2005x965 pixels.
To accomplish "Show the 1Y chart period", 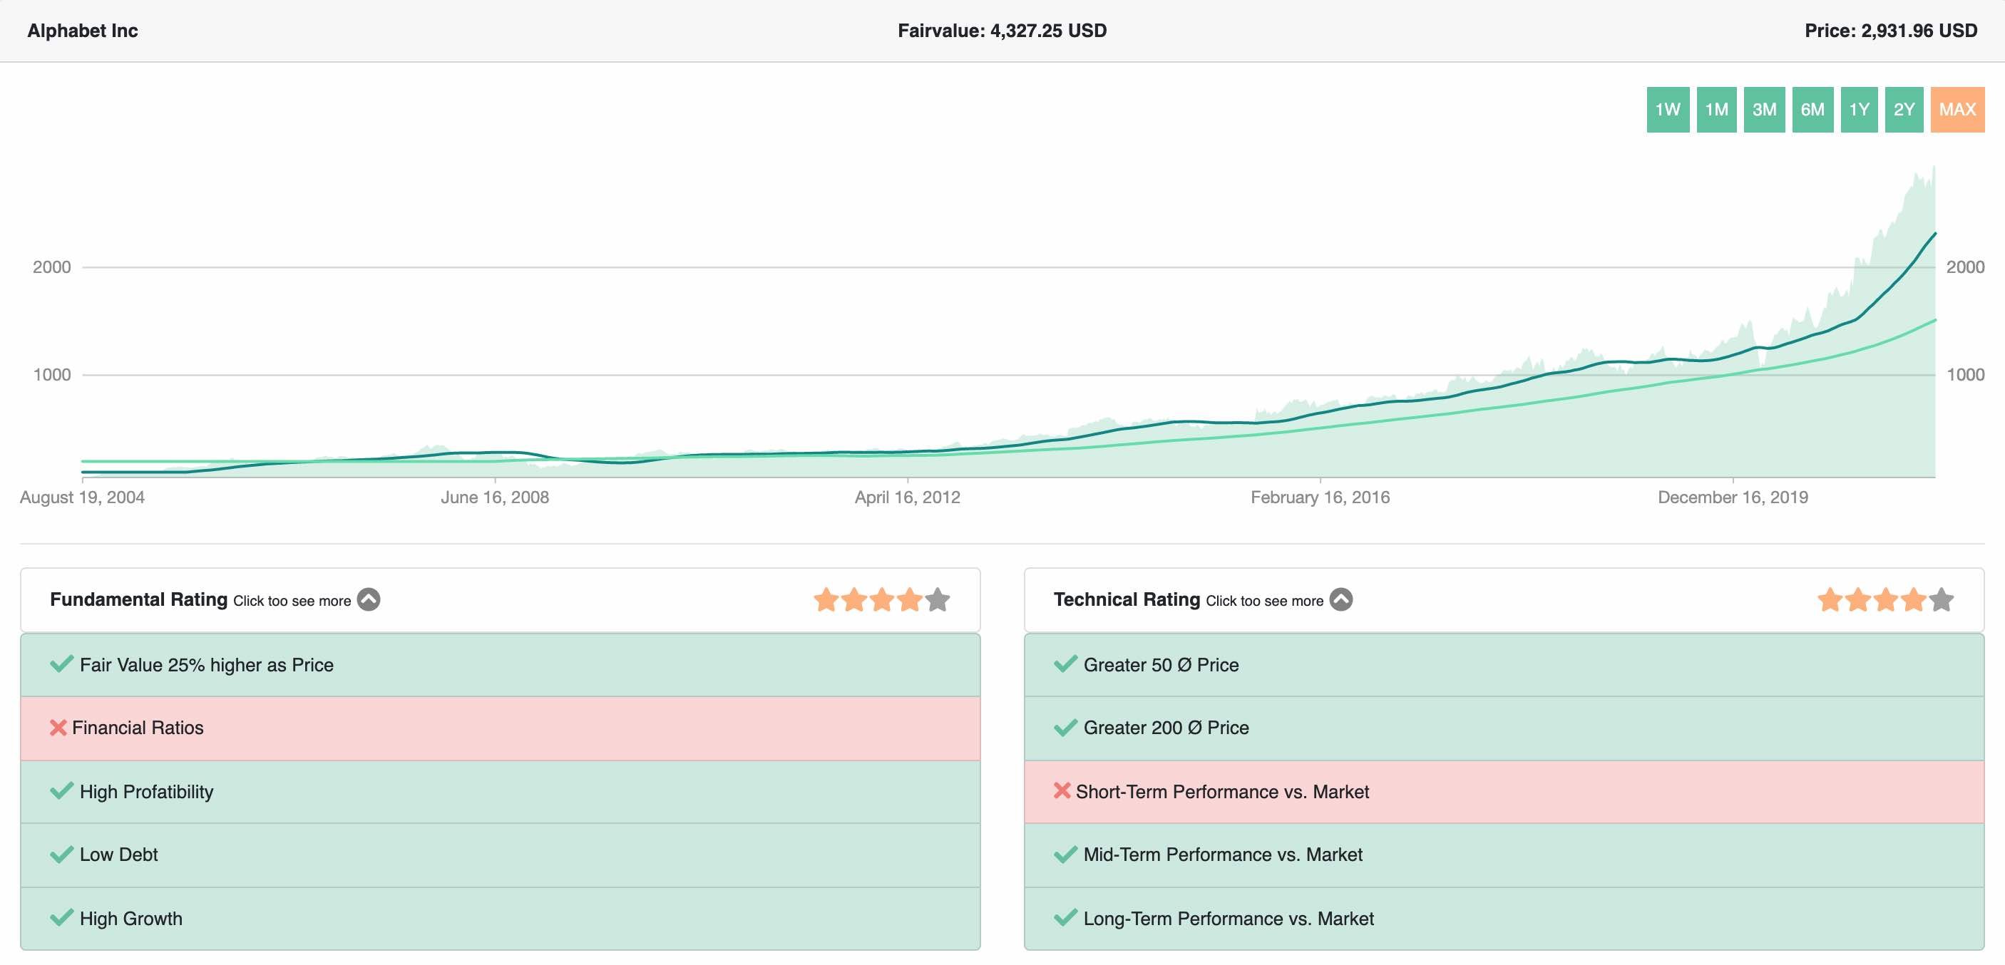I will (1859, 110).
